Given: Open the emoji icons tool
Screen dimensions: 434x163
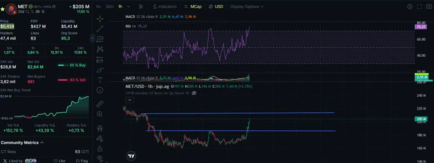Looking at the screenshot, I should [100, 90].
